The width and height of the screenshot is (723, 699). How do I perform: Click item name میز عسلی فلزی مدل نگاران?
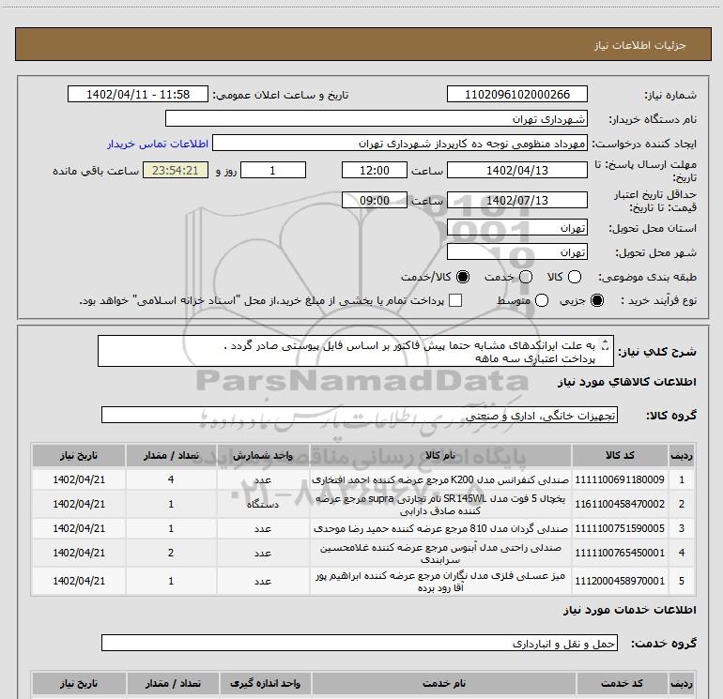440,581
